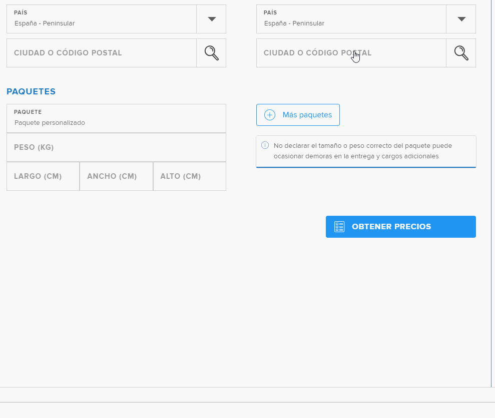Select origin country field España - Peninsular
This screenshot has width=495, height=418.
[102, 19]
